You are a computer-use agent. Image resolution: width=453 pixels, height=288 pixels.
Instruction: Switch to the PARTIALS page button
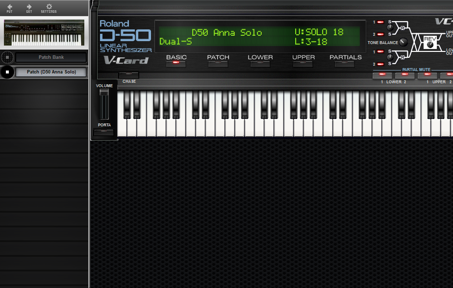pos(345,64)
